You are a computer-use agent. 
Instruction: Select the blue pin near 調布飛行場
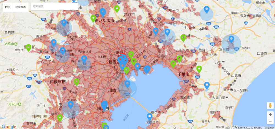(84, 59)
